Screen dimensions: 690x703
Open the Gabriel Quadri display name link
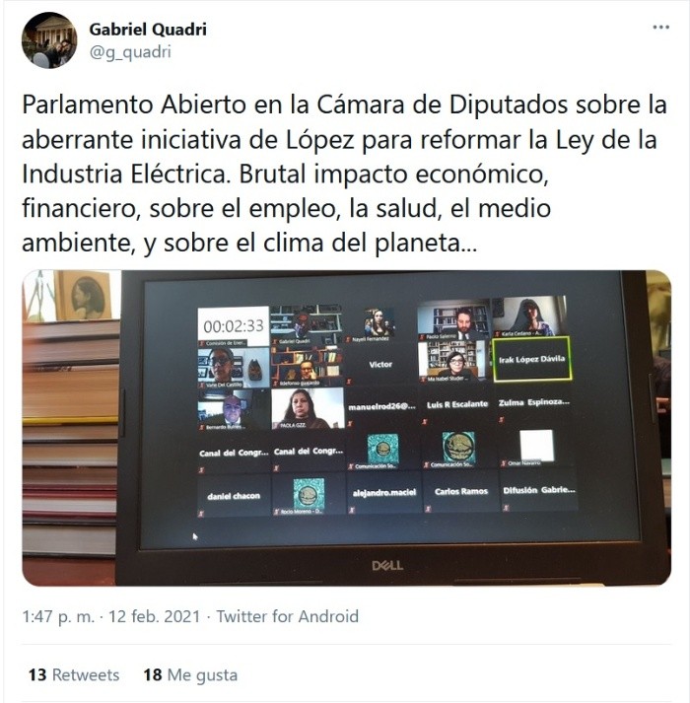click(x=148, y=30)
